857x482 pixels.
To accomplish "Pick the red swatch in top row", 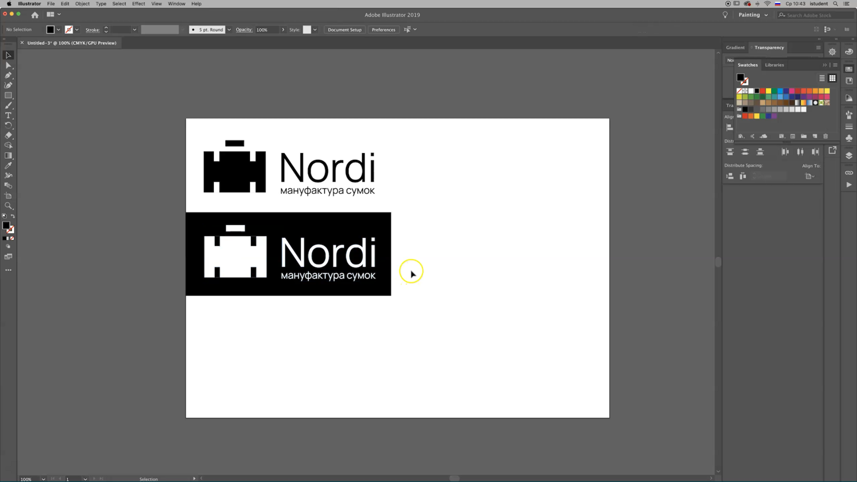I will (x=763, y=91).
